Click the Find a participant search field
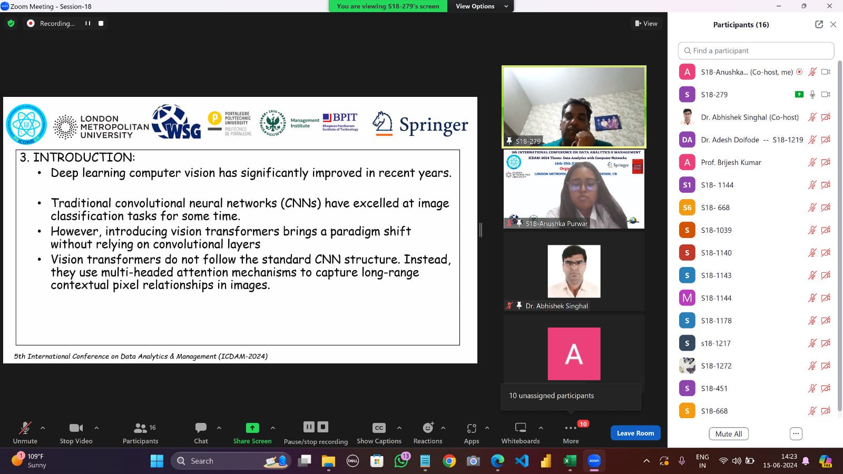 756,51
